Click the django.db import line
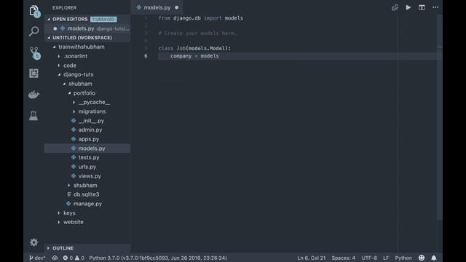 (201, 18)
